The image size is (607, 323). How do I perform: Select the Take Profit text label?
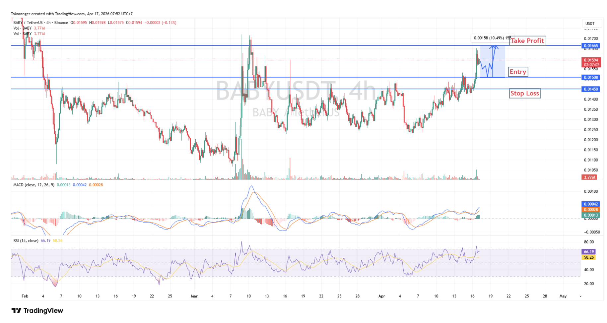click(x=527, y=41)
